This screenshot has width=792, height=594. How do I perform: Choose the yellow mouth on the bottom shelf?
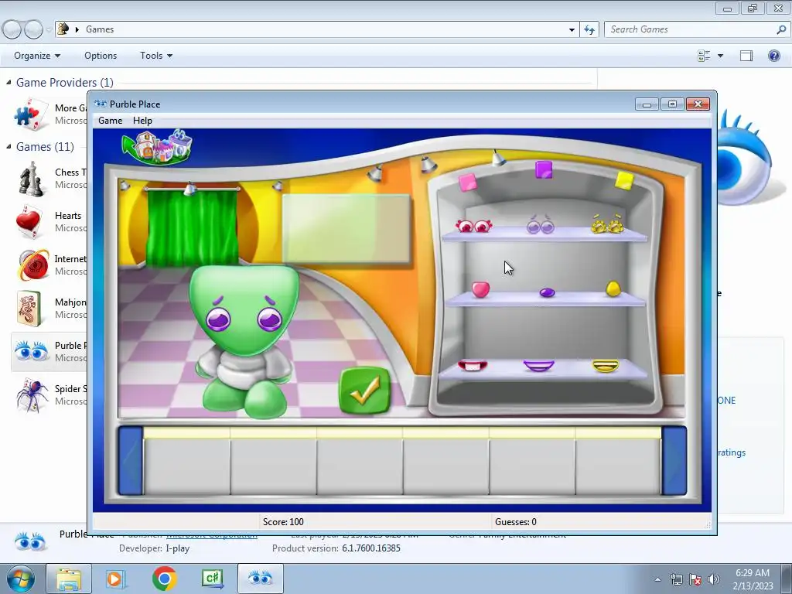coord(605,365)
